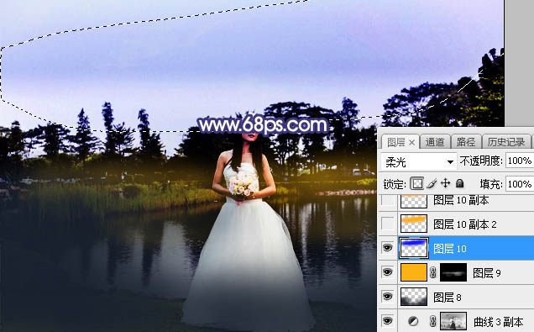Hide the 图层 8 layer
534x332 pixels.
coord(388,297)
